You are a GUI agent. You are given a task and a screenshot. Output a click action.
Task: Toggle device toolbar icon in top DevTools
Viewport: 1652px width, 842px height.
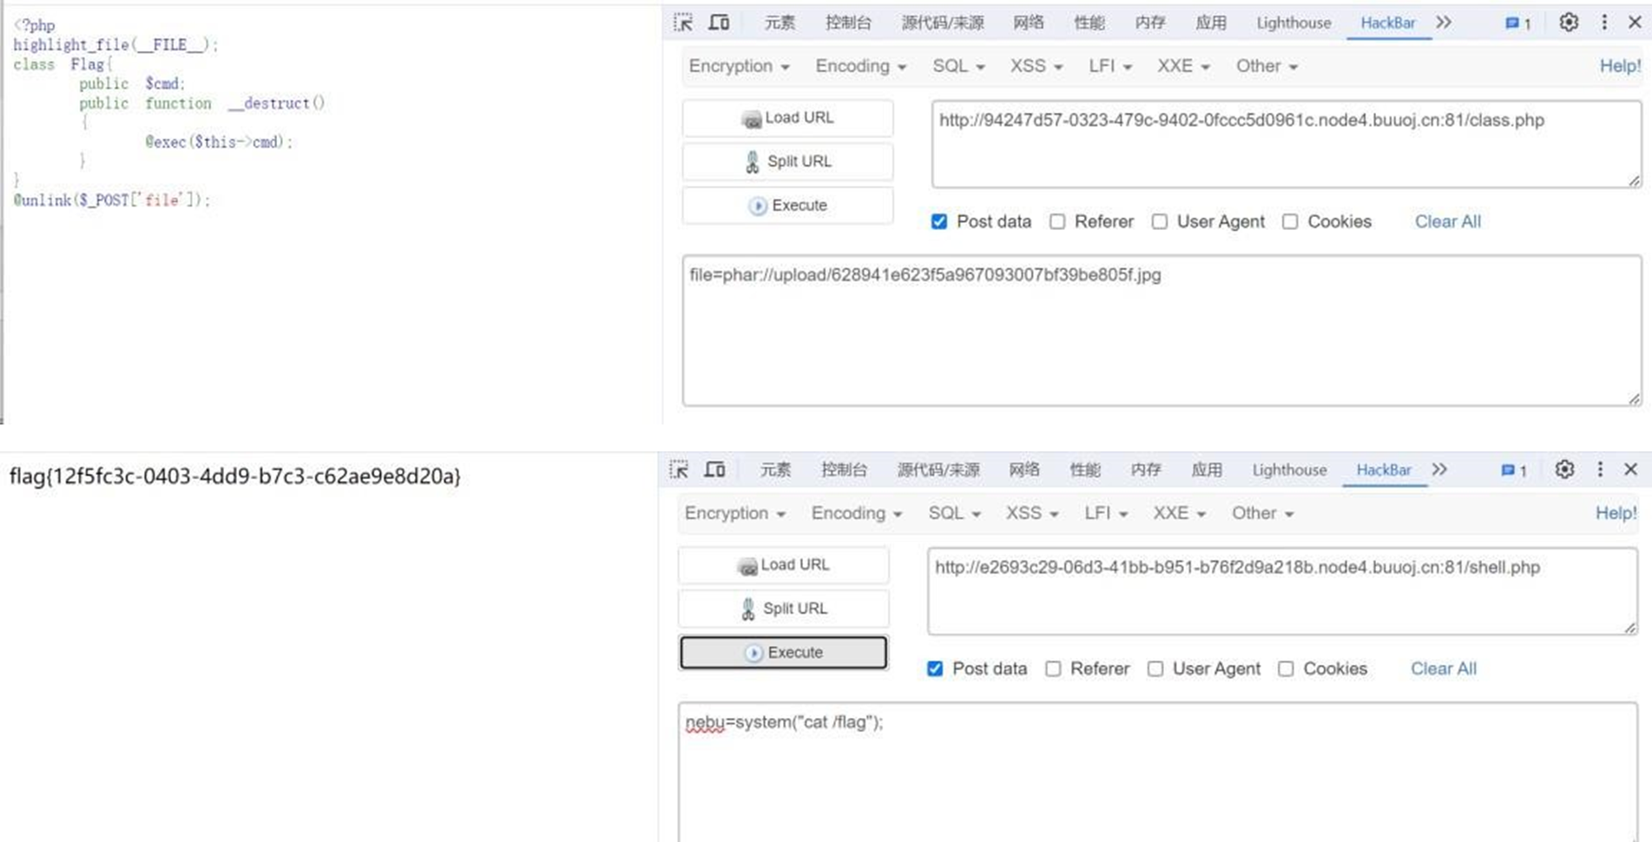point(719,23)
